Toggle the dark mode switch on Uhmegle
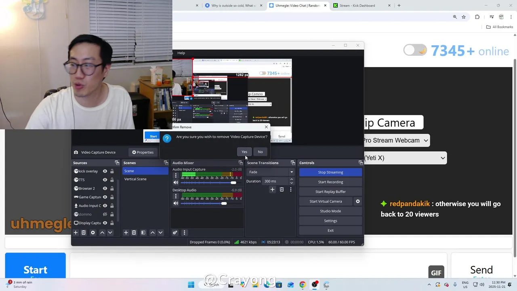This screenshot has height=291, width=517. pyautogui.click(x=415, y=50)
